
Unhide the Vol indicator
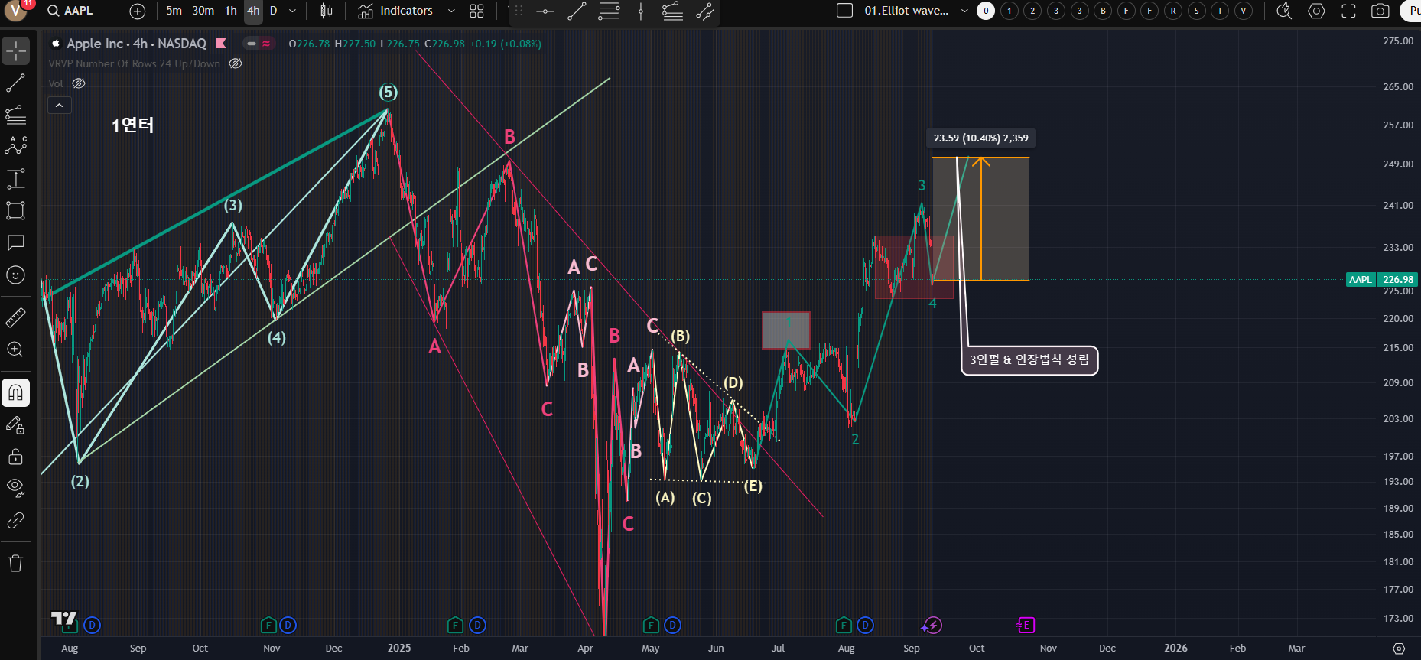coord(79,83)
